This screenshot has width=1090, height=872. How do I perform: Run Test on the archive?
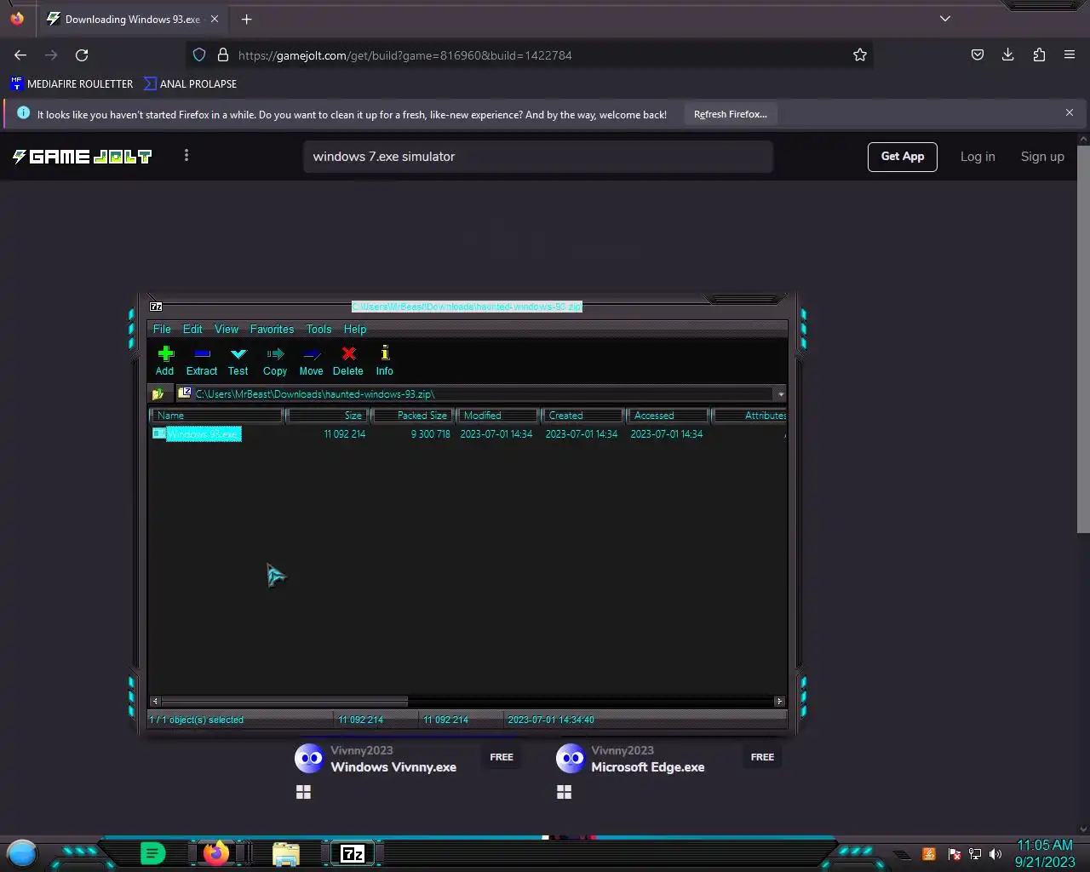pos(238,360)
